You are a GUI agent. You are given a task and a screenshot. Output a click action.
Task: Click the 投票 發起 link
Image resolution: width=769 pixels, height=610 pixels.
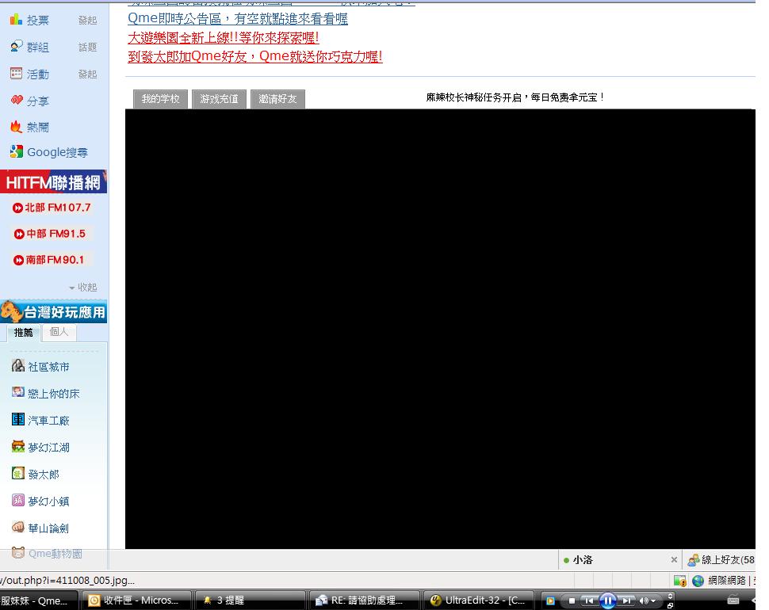coord(88,20)
